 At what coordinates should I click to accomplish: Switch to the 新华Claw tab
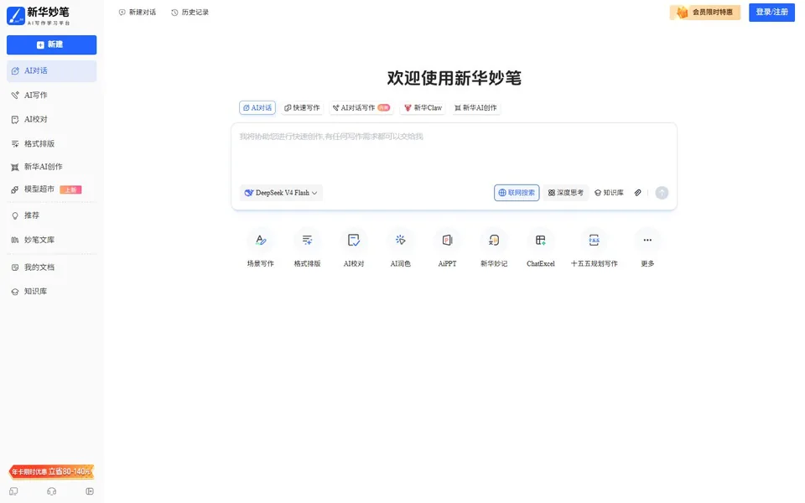tap(423, 108)
